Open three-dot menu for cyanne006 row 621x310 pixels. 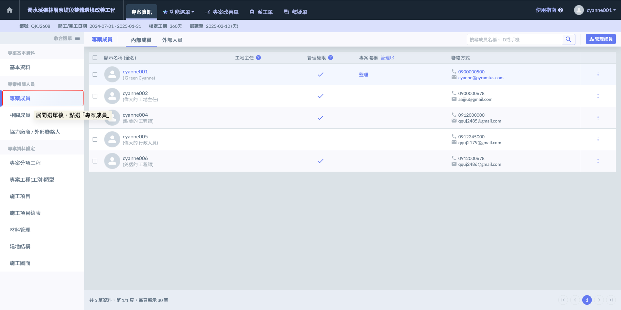(598, 161)
